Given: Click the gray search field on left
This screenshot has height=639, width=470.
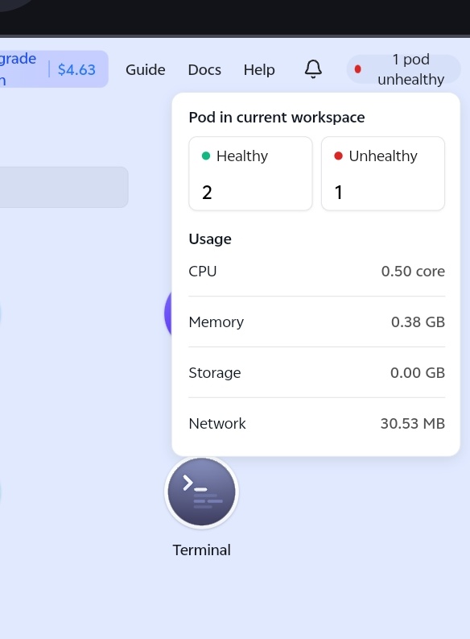Looking at the screenshot, I should coord(64,187).
